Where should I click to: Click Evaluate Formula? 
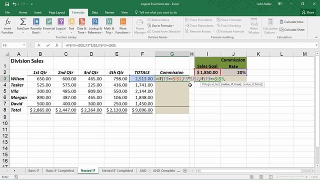tap(230, 31)
